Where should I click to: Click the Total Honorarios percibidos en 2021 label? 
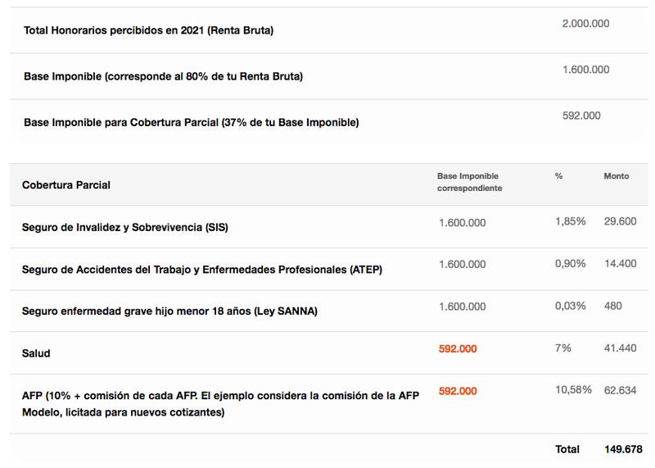point(148,31)
